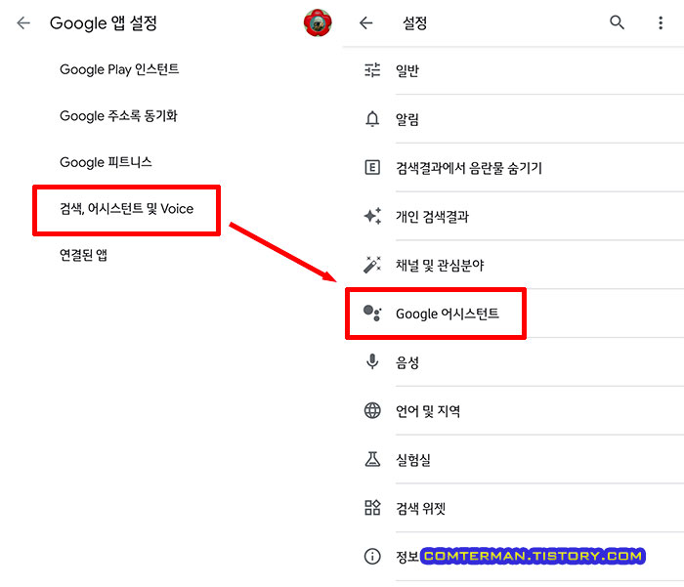Tap the 검색 위젯 widgets icon
Image resolution: width=684 pixels, height=587 pixels.
click(x=372, y=508)
